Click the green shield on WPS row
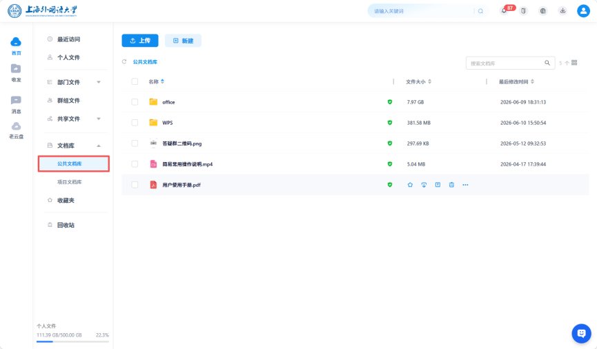 (389, 123)
